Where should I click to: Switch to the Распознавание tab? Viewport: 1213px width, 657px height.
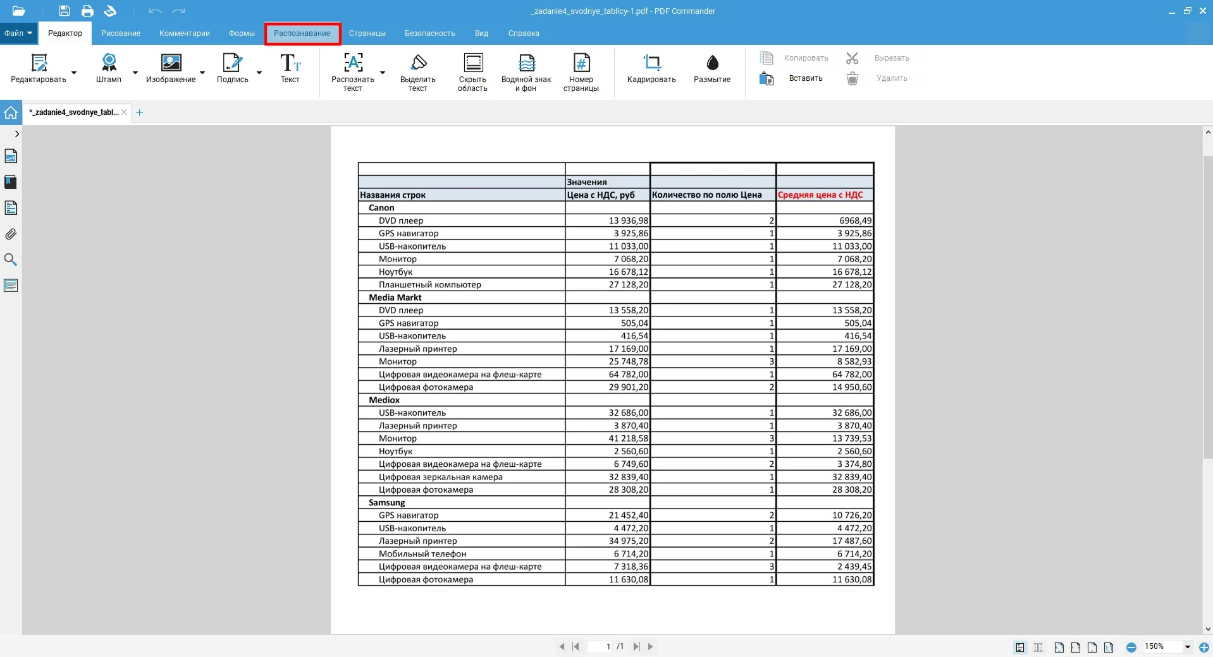(302, 33)
